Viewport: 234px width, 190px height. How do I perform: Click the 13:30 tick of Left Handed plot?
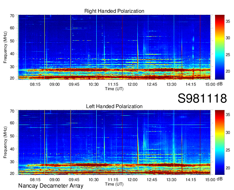pyautogui.click(x=171, y=180)
